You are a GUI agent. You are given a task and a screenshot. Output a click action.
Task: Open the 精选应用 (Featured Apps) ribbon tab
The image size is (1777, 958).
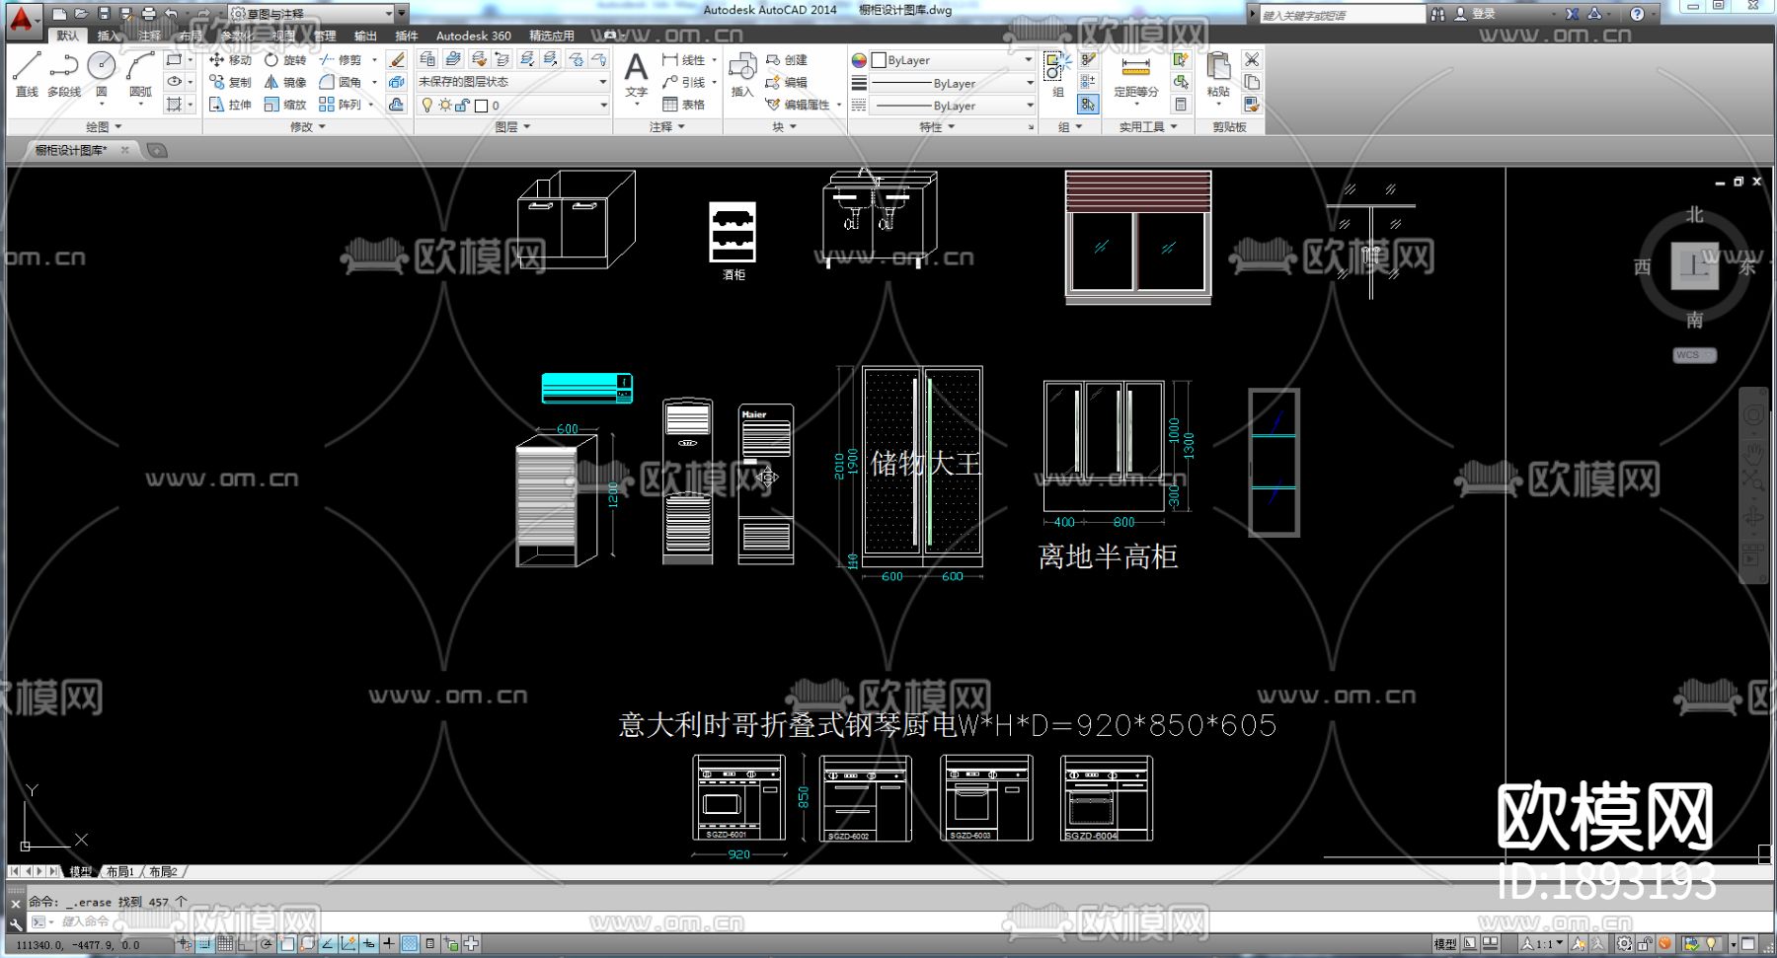click(552, 36)
